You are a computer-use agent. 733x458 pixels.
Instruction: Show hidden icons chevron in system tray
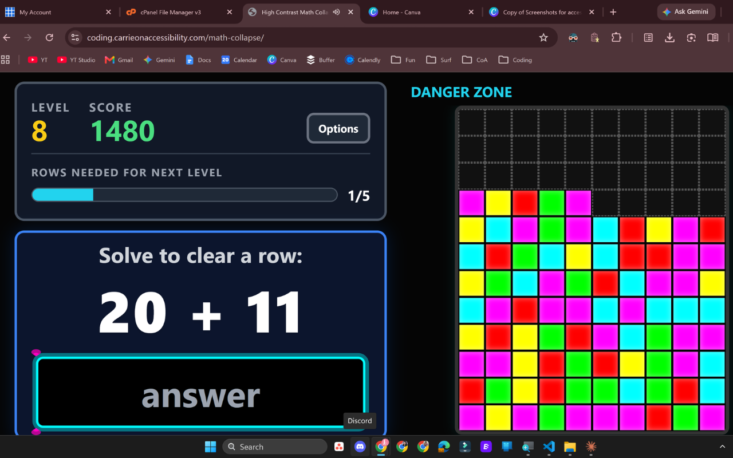click(x=722, y=447)
